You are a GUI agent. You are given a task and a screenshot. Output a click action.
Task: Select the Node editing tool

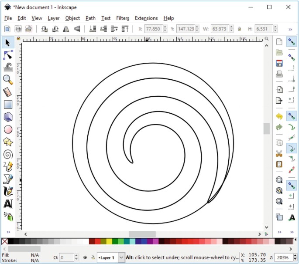click(x=8, y=55)
